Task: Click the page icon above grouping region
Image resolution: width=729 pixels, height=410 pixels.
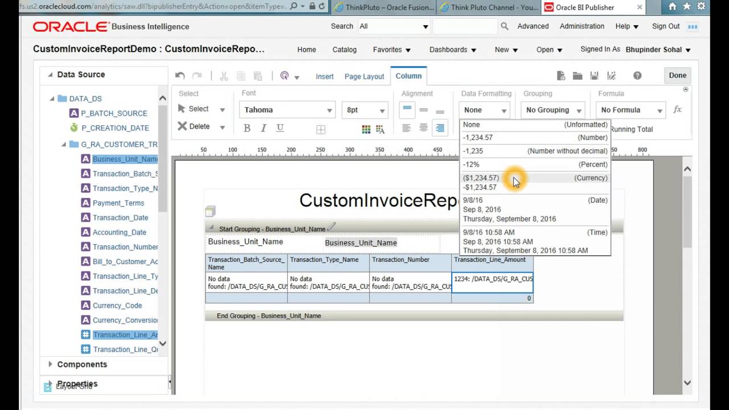Action: click(210, 211)
